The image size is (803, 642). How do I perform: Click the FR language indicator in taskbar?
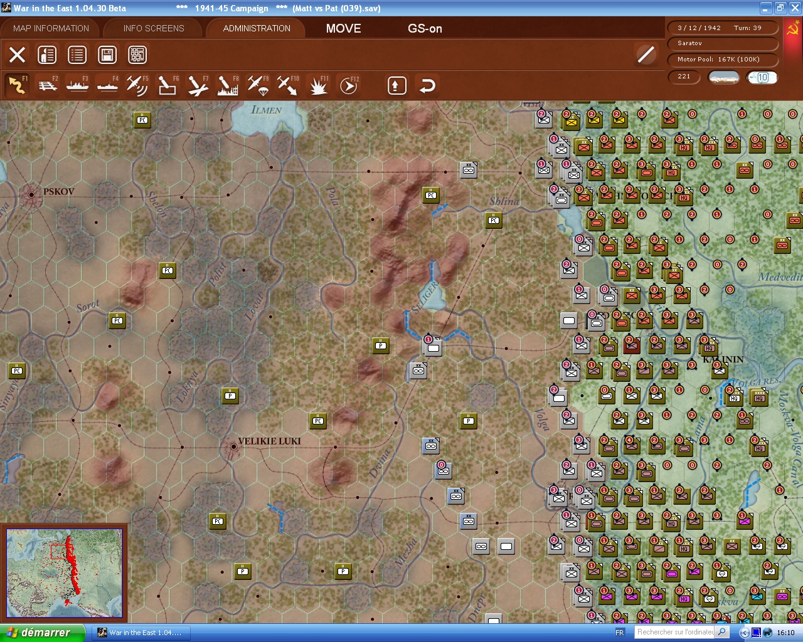tap(619, 633)
